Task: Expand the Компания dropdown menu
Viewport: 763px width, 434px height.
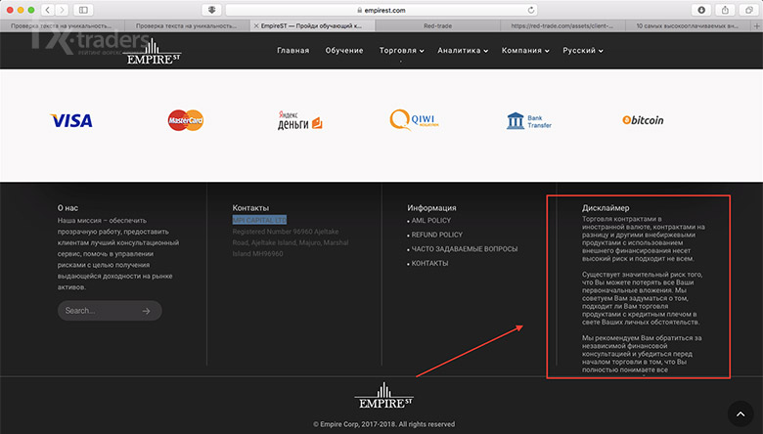Action: click(525, 50)
